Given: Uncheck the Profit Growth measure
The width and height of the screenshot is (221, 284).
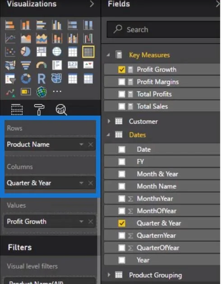Looking at the screenshot, I should tap(122, 70).
